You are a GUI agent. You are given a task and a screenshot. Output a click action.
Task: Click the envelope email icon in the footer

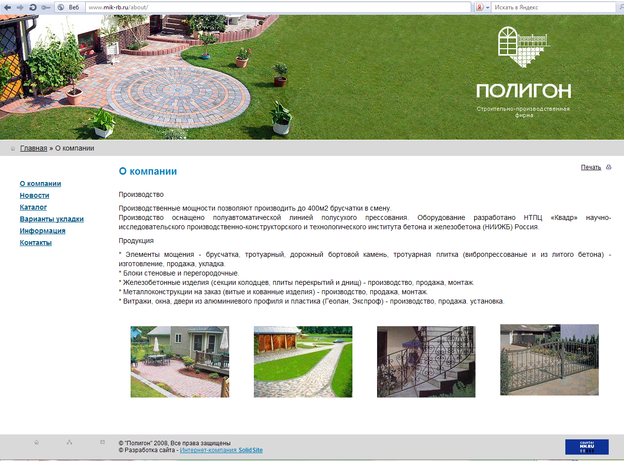tap(102, 442)
